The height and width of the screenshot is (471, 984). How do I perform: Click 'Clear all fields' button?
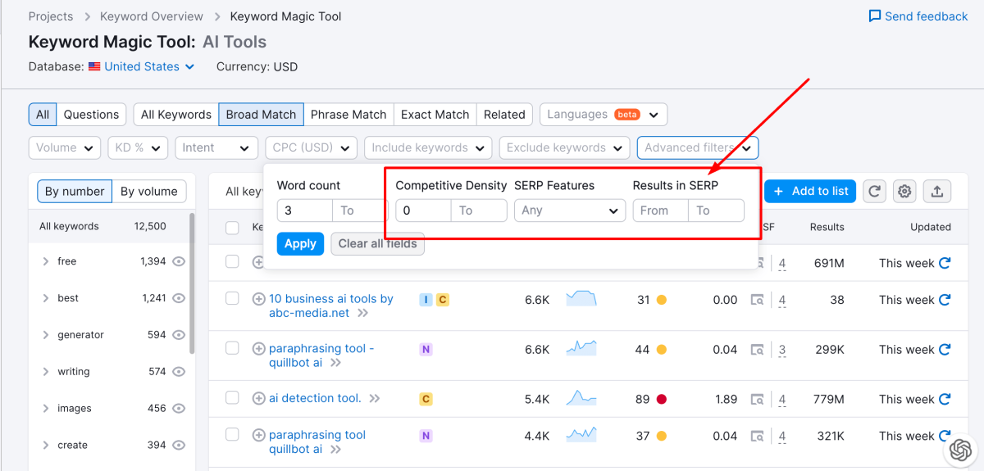(x=377, y=244)
